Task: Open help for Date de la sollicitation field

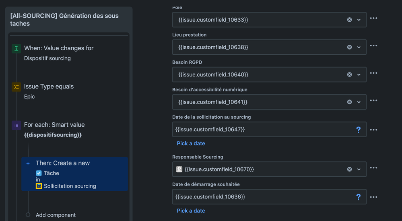Action: click(358, 130)
